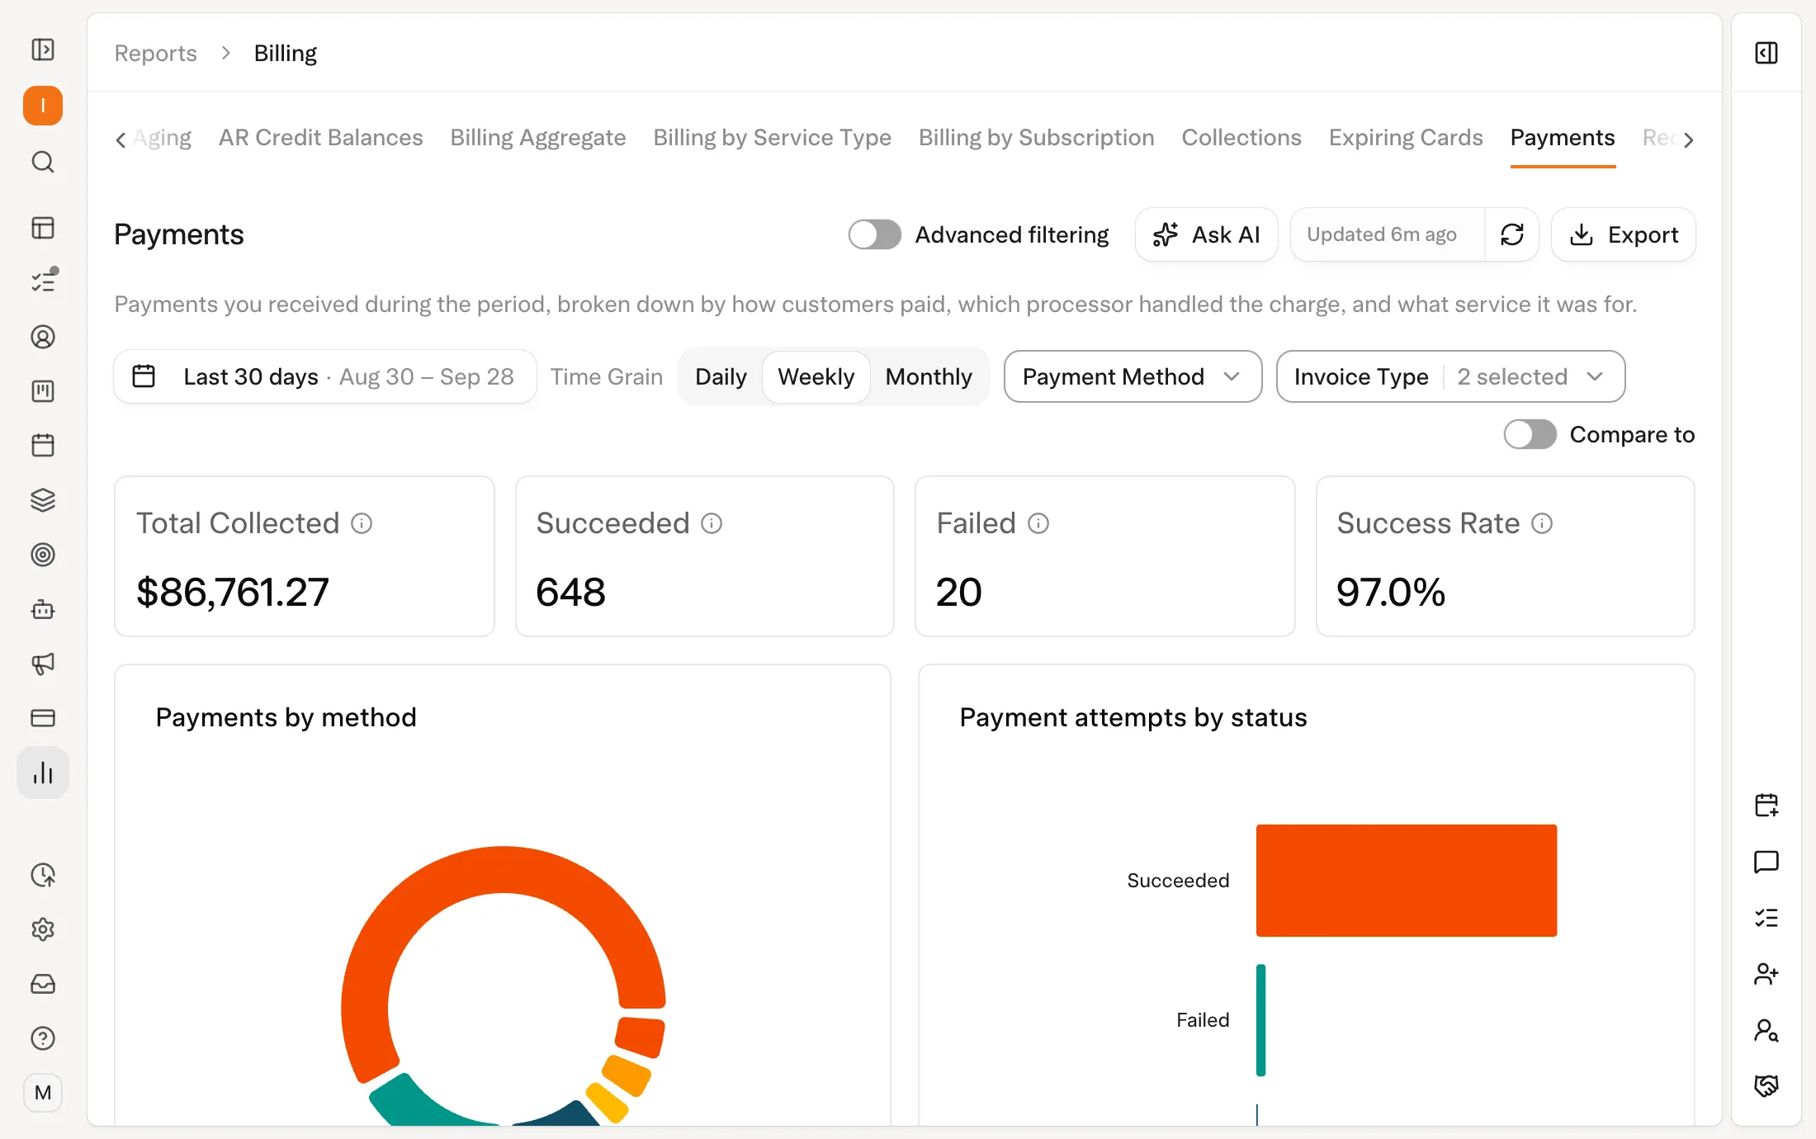Open the bar chart reports icon
1816x1139 pixels.
[x=43, y=773]
